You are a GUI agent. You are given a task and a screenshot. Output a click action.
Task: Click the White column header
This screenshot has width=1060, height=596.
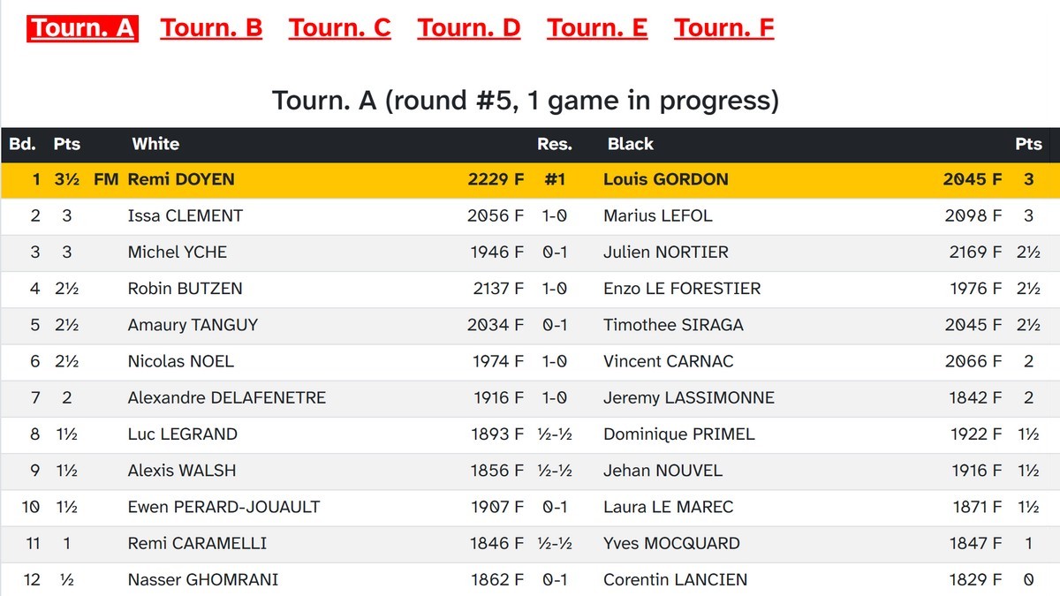(x=155, y=144)
